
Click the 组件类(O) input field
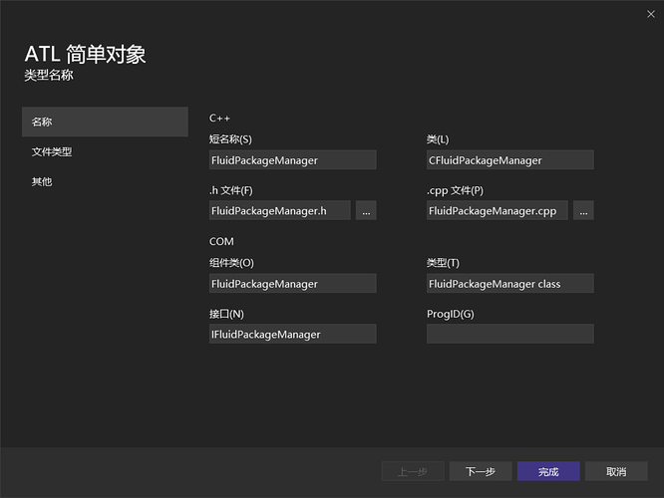coord(292,284)
